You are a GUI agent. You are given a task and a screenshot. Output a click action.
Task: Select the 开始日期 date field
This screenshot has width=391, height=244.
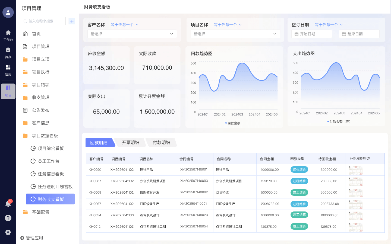point(312,34)
